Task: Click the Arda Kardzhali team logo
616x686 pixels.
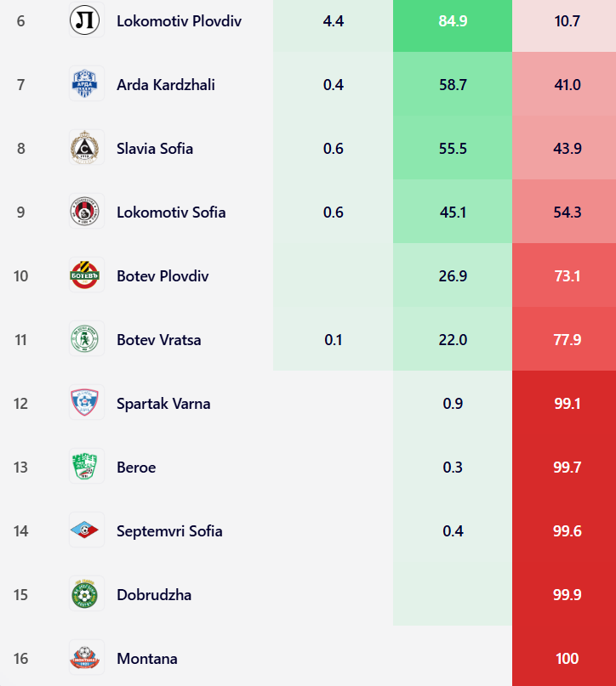Action: [87, 84]
